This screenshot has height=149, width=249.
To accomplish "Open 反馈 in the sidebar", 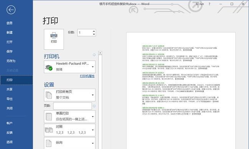I will (9, 133).
